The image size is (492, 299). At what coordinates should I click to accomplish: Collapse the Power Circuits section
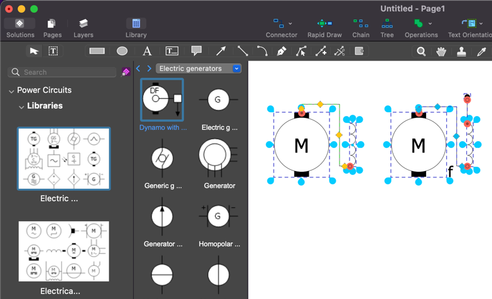click(x=11, y=92)
